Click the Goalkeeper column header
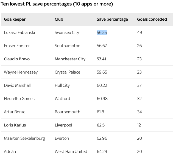 pyautogui.click(x=15, y=19)
